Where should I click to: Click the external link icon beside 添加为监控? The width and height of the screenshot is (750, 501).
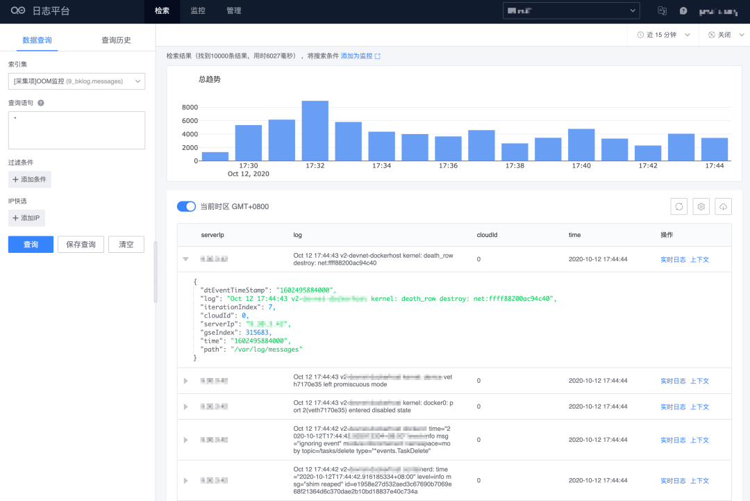click(x=378, y=56)
